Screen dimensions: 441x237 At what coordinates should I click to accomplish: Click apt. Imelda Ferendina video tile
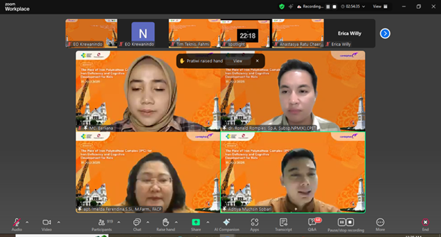pyautogui.click(x=148, y=172)
